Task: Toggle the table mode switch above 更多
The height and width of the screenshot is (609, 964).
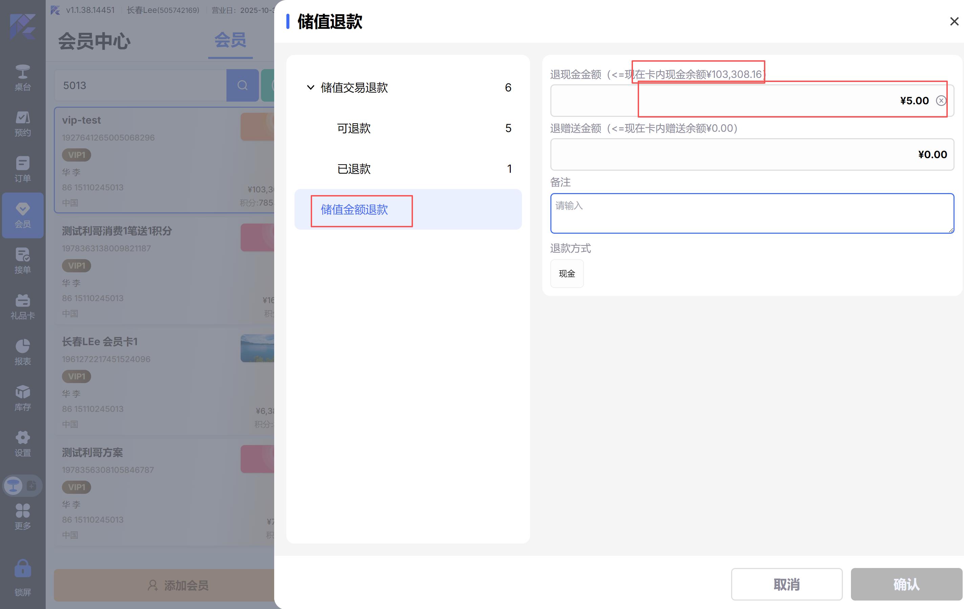Action: 22,486
